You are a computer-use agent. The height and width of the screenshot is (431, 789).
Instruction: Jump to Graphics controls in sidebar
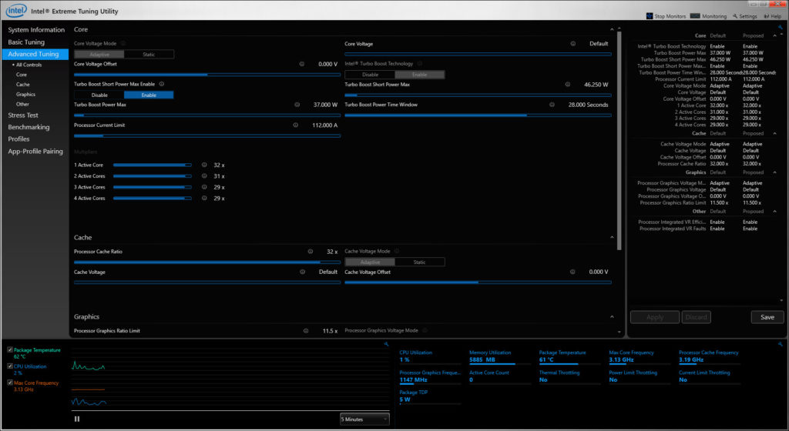click(25, 94)
